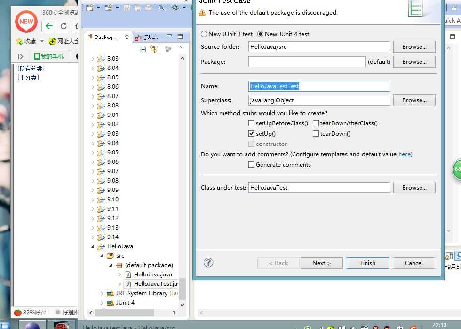The height and width of the screenshot is (329, 461).
Task: Select New JUnit 4 test radio
Action: (x=260, y=34)
